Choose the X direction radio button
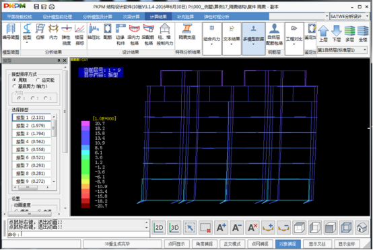This screenshot has height=250, width=373. coord(19,98)
